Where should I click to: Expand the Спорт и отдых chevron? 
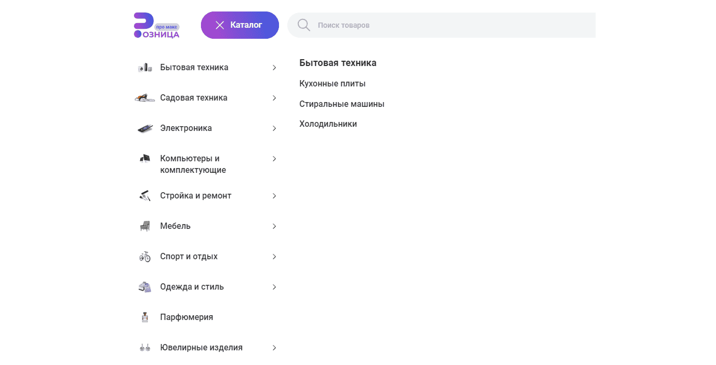(274, 257)
